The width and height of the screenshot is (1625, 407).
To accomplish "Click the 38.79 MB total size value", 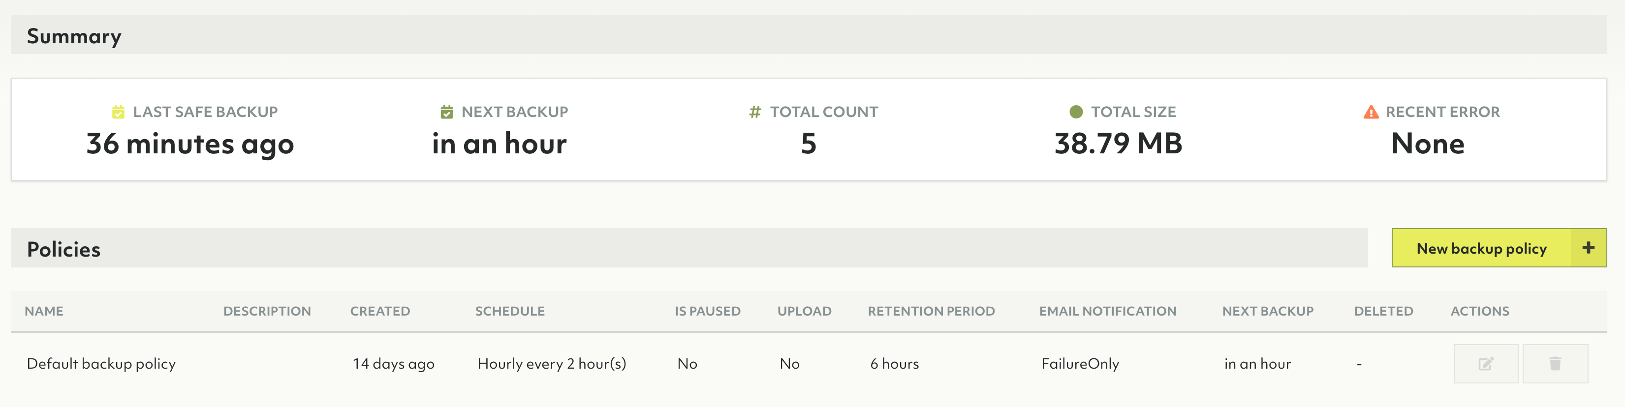I will coord(1118,144).
